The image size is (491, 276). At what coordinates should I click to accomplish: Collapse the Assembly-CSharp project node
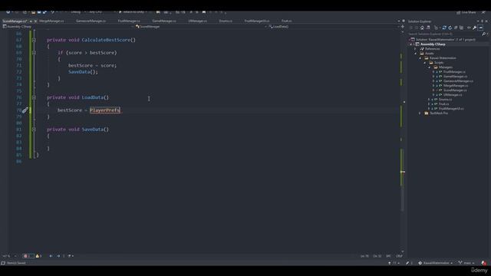click(411, 44)
